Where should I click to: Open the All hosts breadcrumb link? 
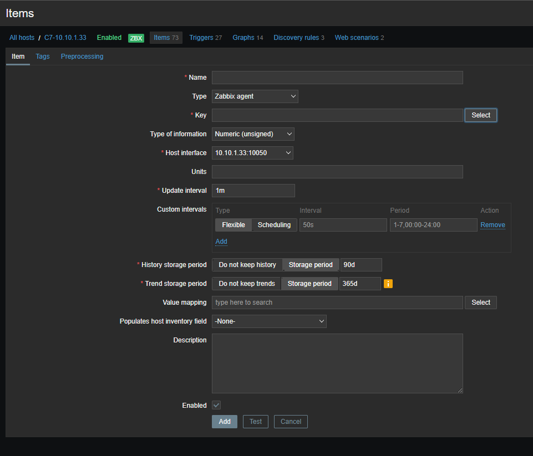pos(22,38)
